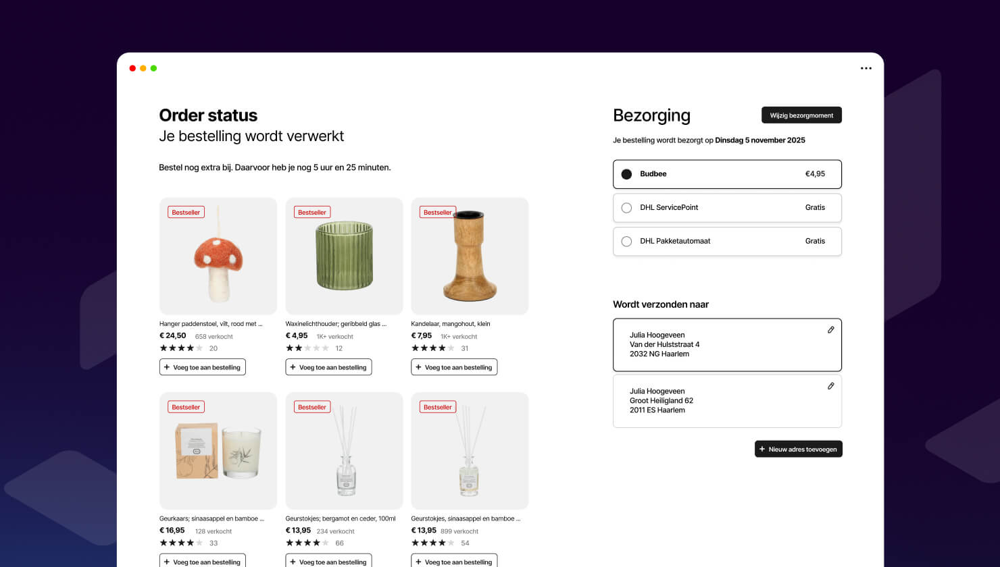
Task: Select the Van der Hulststraat 4 address card
Action: click(x=727, y=345)
